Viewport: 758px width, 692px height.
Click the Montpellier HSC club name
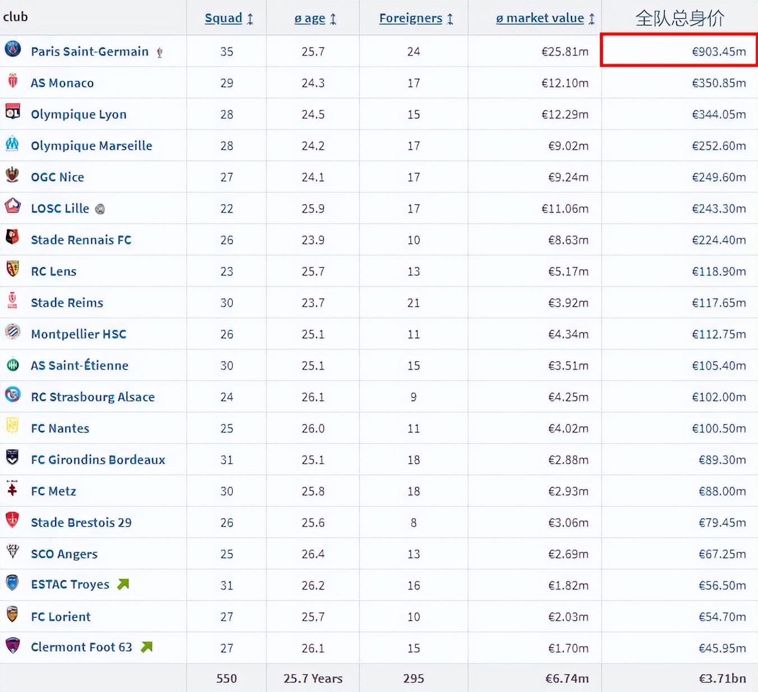tap(78, 334)
